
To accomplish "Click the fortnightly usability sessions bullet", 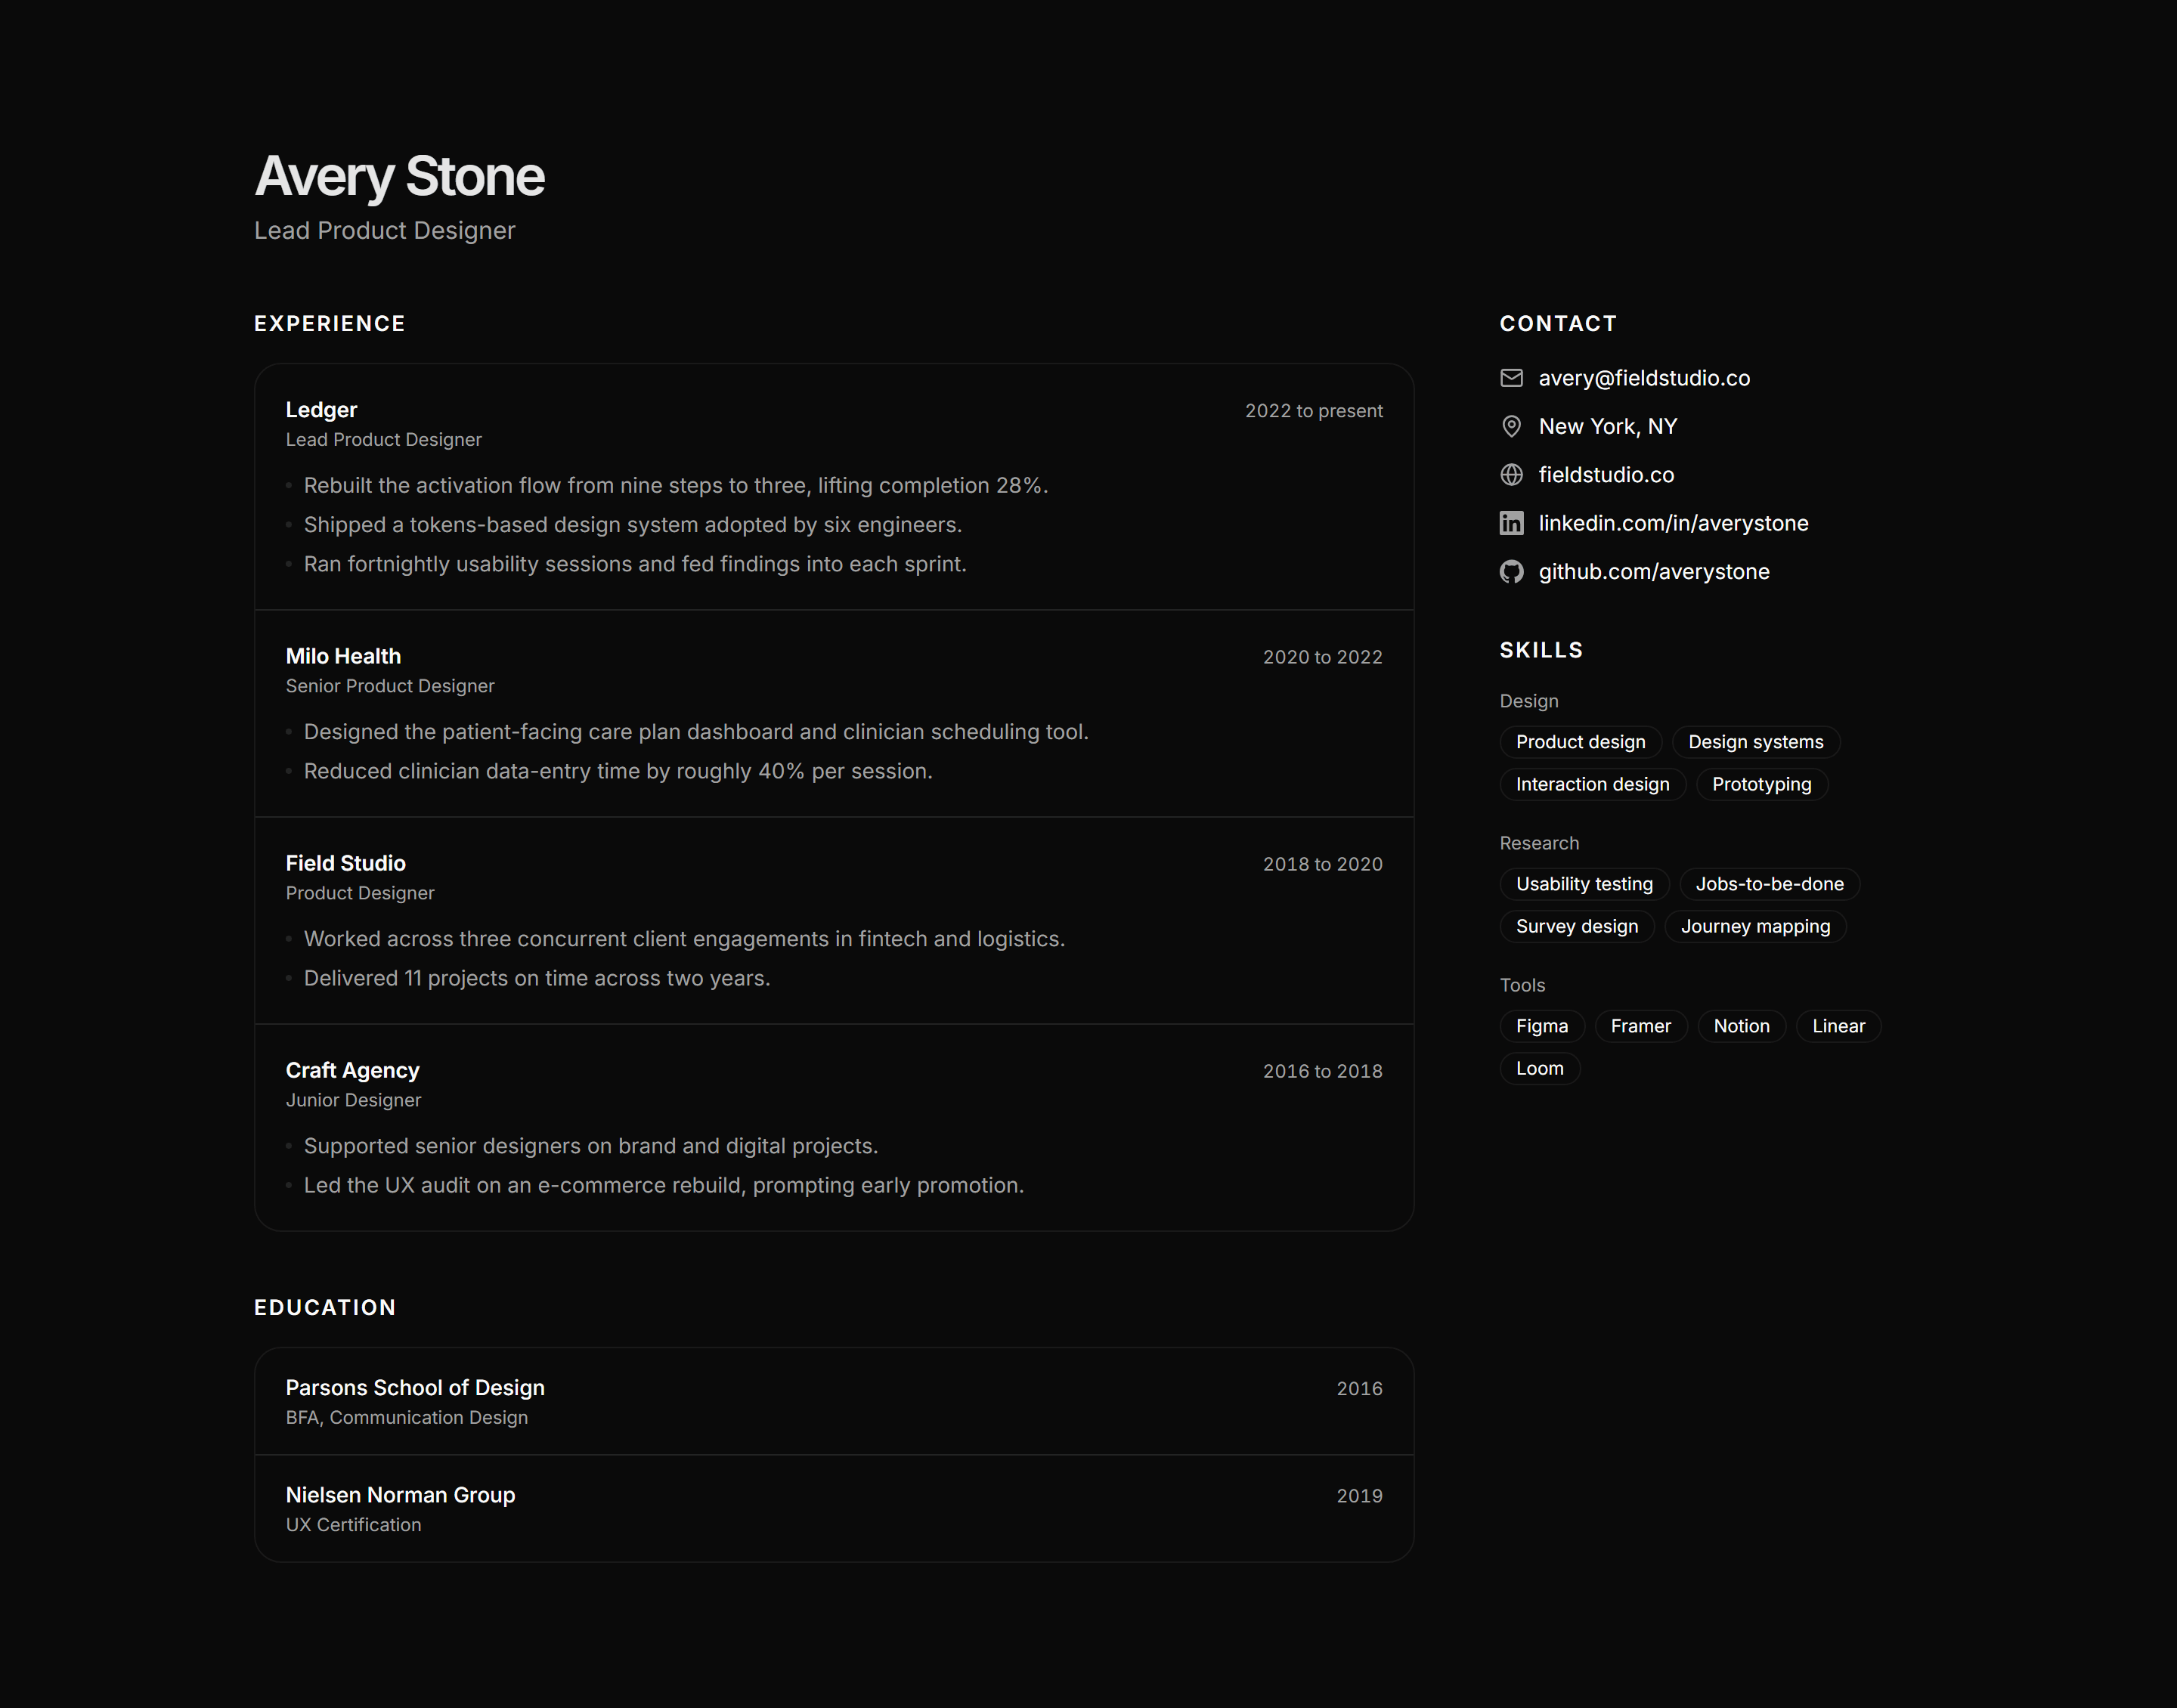I will coord(635,564).
